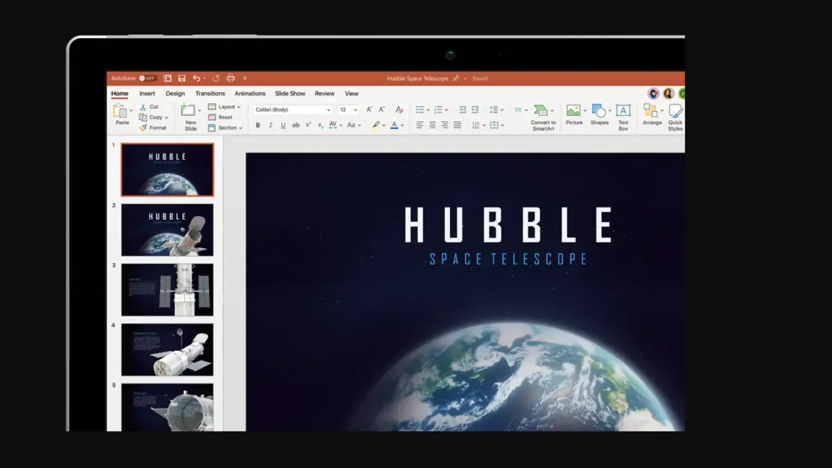Click the New Slide icon
This screenshot has width=832, height=468.
point(189,112)
